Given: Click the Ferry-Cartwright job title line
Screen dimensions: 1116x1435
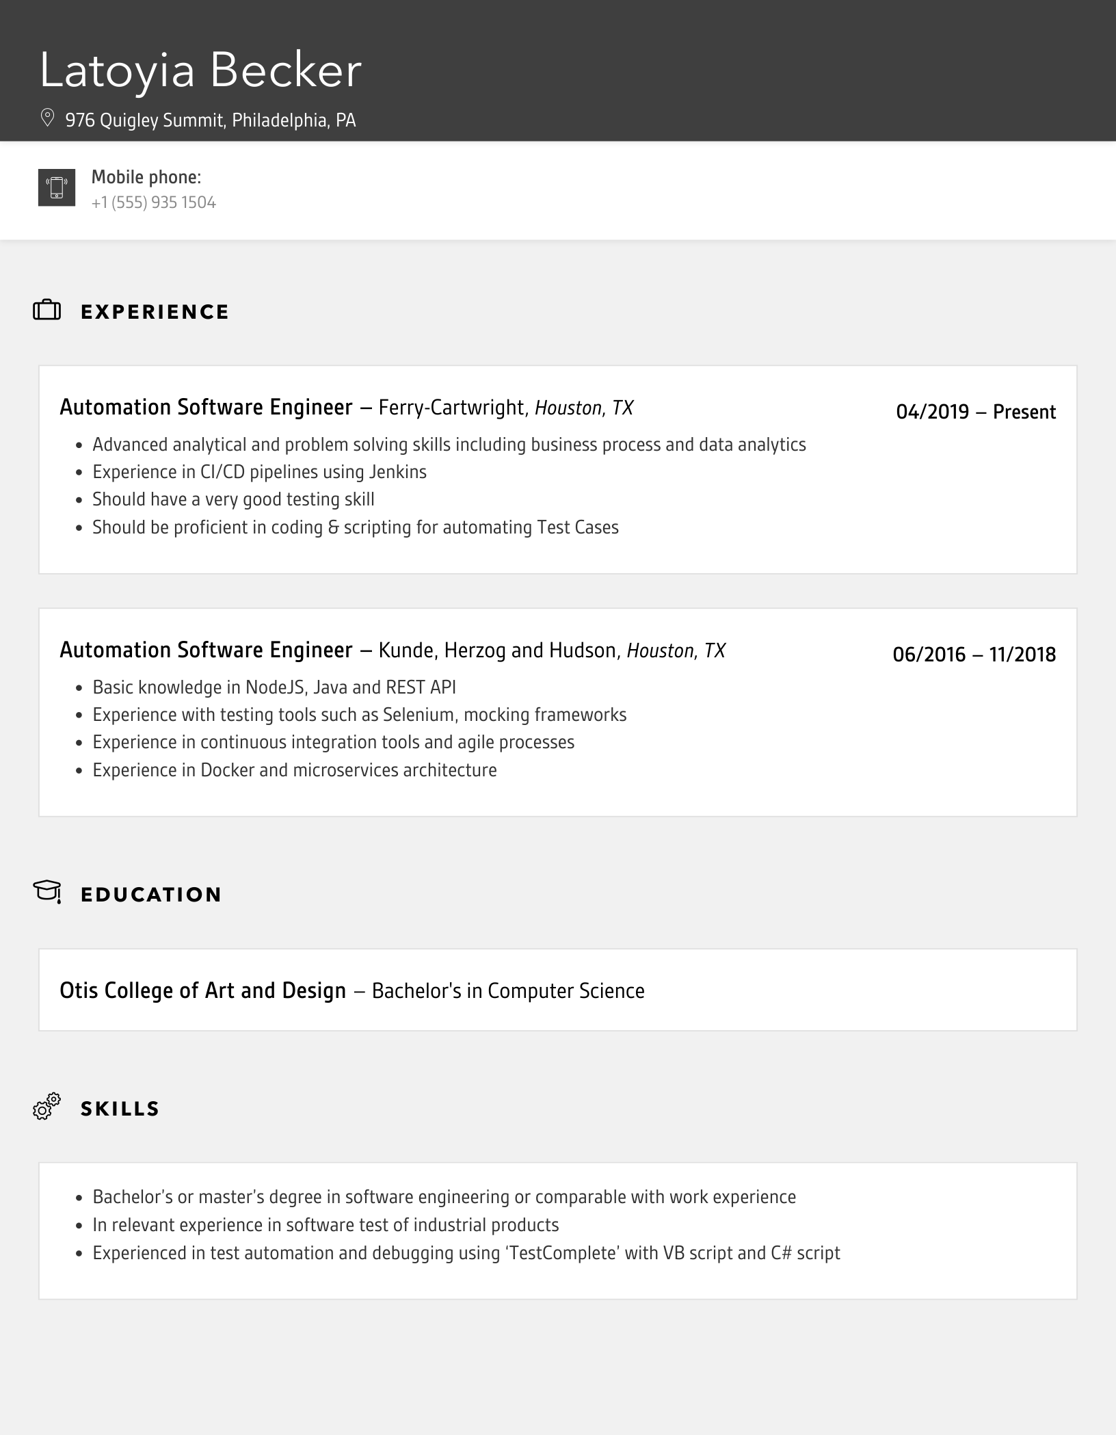Looking at the screenshot, I should click(346, 408).
